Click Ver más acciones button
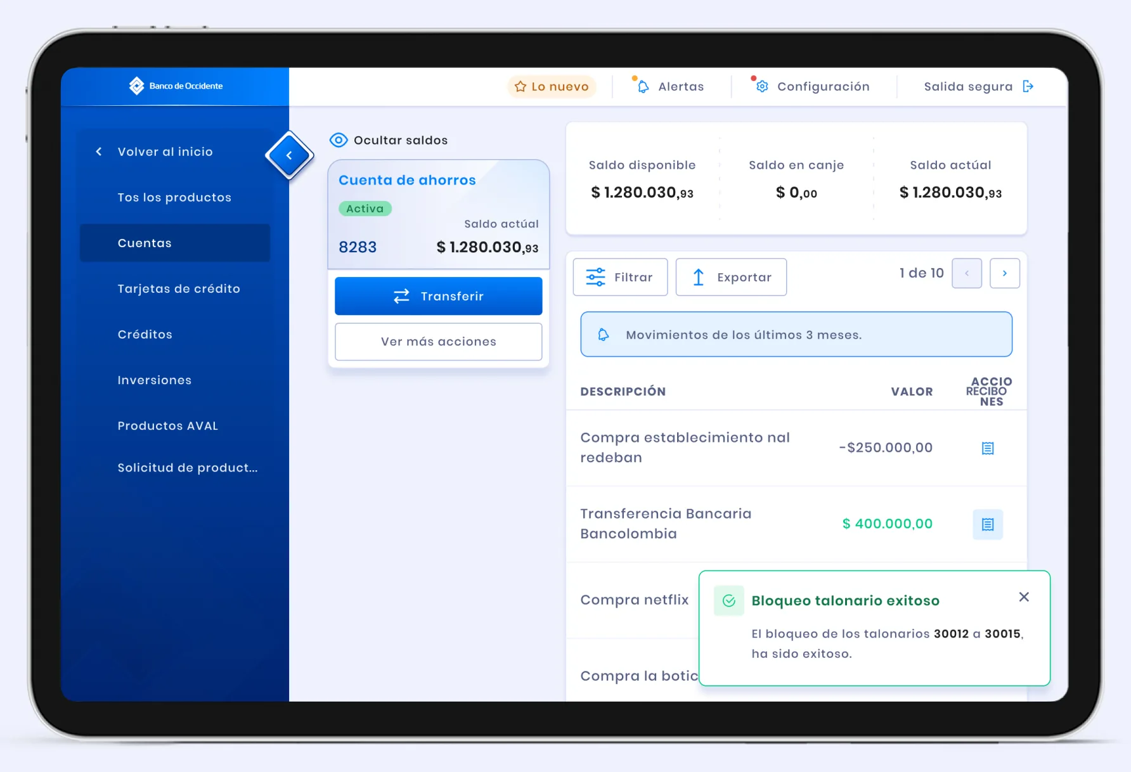 (x=439, y=342)
